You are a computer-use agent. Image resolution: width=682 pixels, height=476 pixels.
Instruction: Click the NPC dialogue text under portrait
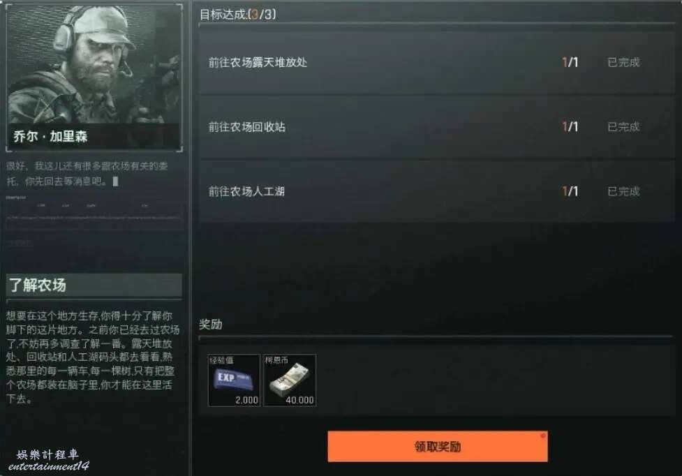pos(87,174)
